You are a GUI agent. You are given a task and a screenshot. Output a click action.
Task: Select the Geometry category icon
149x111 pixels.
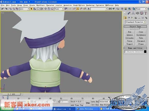coord(125,18)
